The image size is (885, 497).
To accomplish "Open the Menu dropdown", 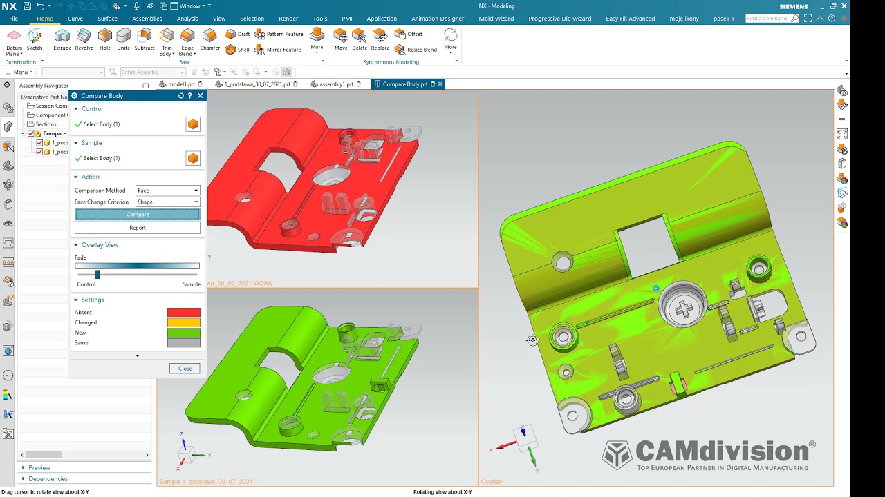I will [19, 72].
